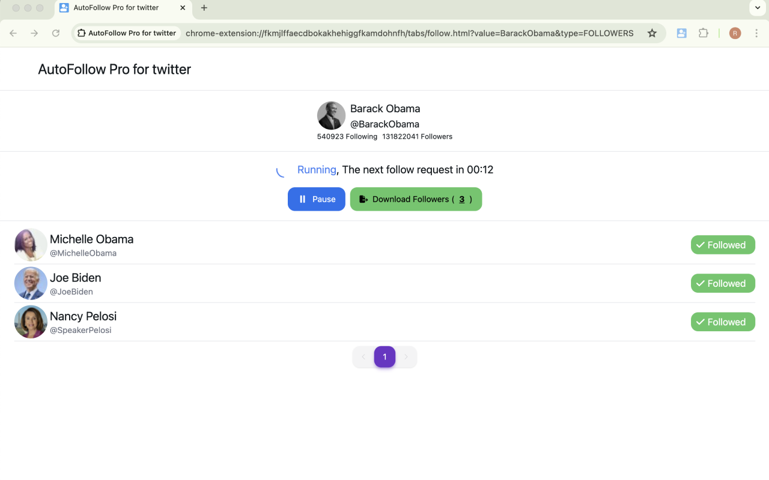This screenshot has width=769, height=480.
Task: Open the Chrome profile avatar
Action: coord(735,33)
